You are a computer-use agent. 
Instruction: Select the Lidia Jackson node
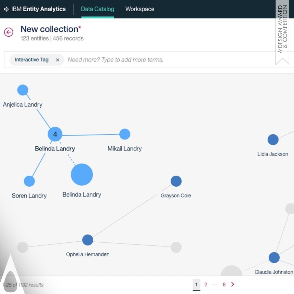(x=273, y=140)
